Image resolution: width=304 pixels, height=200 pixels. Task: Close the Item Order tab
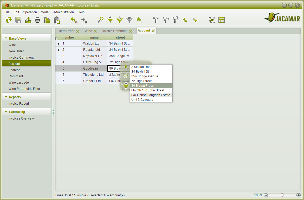[77, 31]
